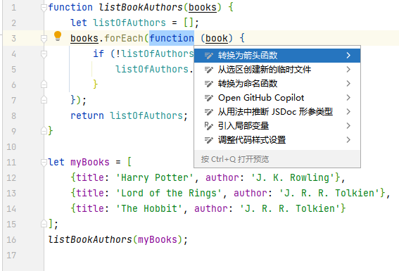Click 'myBooks' variable name on line 11
Screen dimensions: 399x271
coord(90,163)
